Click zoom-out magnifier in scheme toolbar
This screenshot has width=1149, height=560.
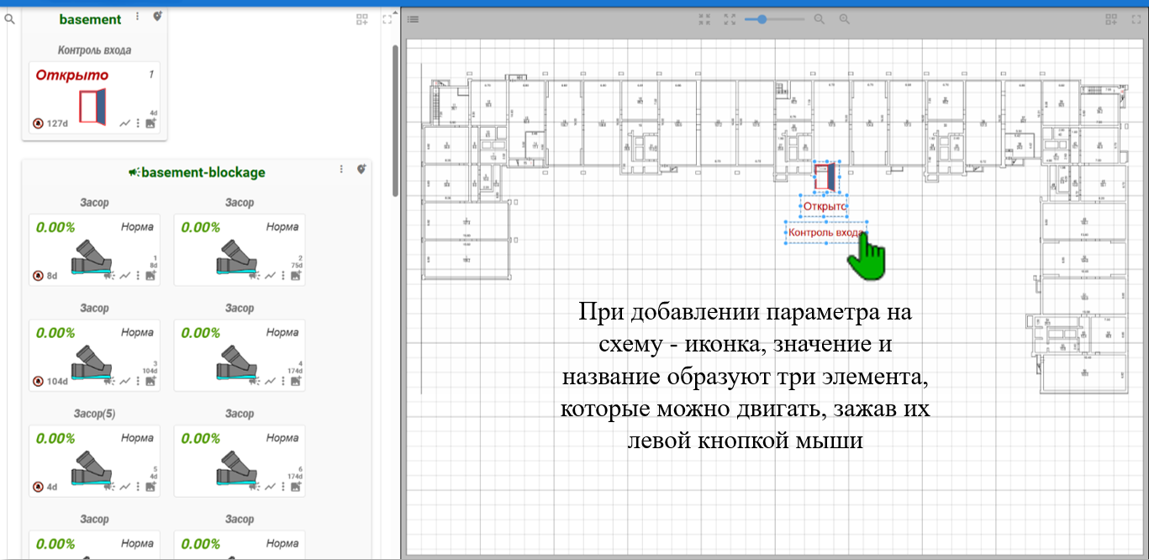pos(820,18)
